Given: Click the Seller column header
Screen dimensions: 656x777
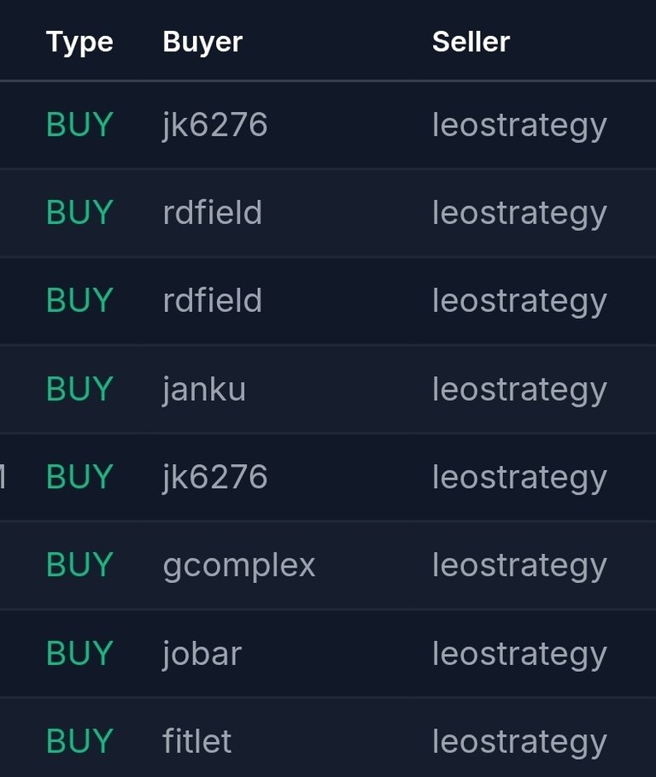Looking at the screenshot, I should (471, 42).
